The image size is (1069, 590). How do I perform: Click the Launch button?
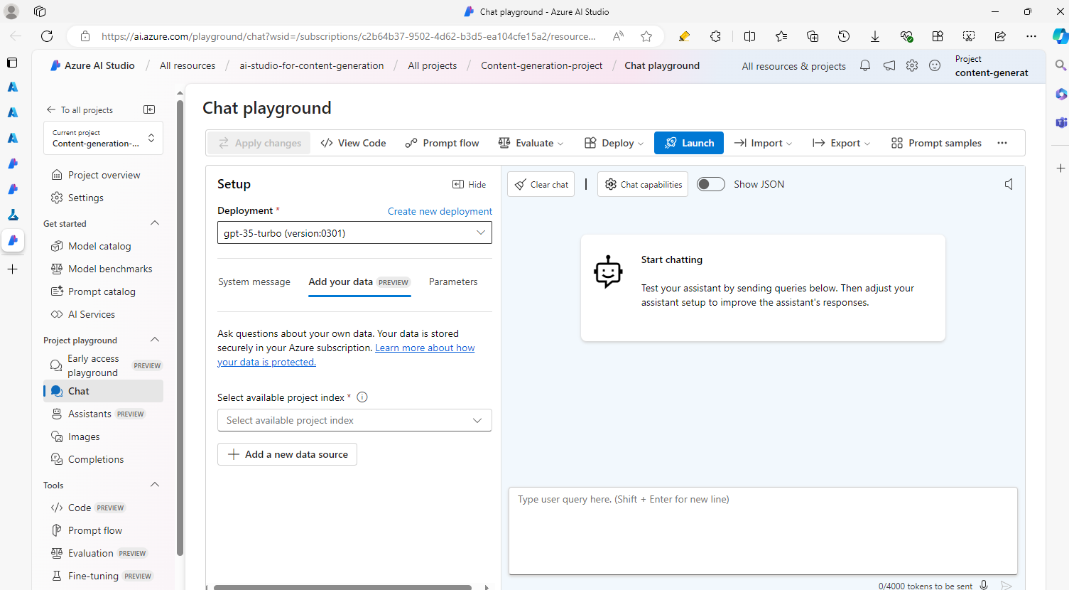(689, 143)
